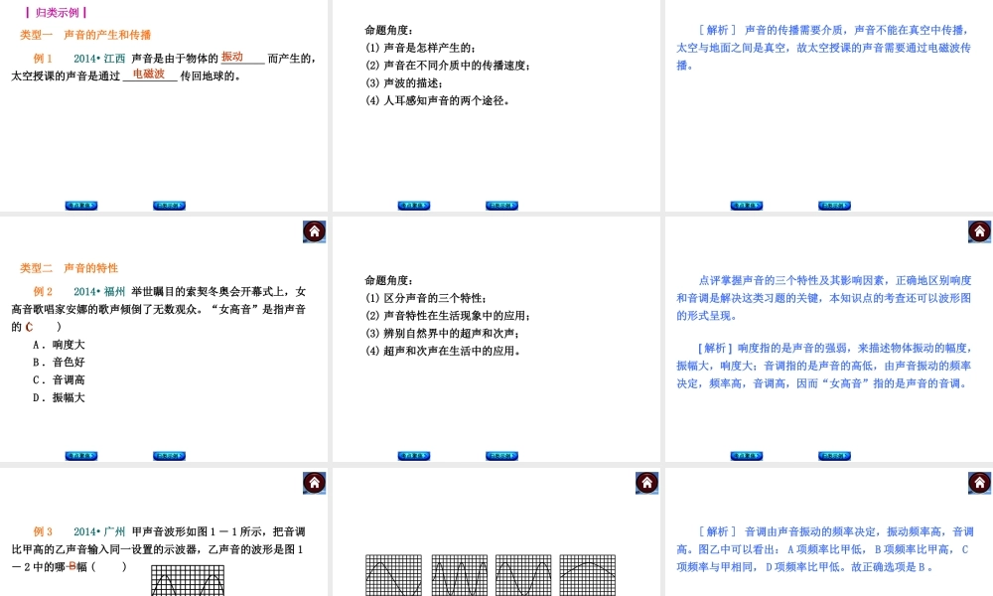Image resolution: width=993 pixels, height=596 pixels.
Task: Click line (1) 区分声音的三个特性
Action: click(426, 298)
